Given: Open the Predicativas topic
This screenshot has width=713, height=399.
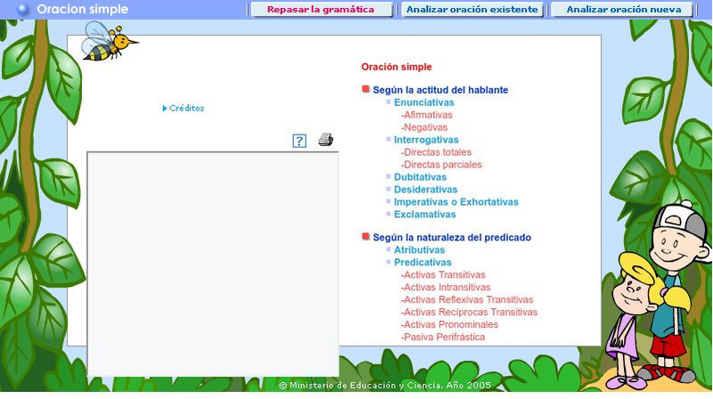Looking at the screenshot, I should pos(422,262).
